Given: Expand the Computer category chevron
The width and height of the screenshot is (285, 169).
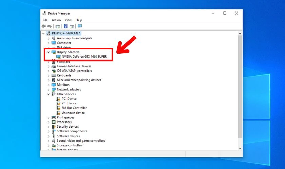Looking at the screenshot, I should coord(48,43).
